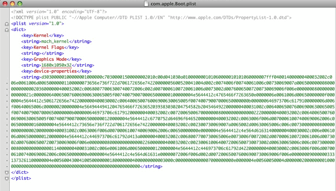Collapse the opening plist tag fold marker

pyautogui.click(x=7, y=24)
